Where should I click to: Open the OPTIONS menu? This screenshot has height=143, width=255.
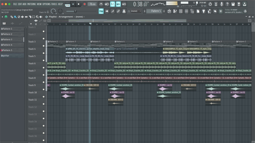tap(46, 4)
